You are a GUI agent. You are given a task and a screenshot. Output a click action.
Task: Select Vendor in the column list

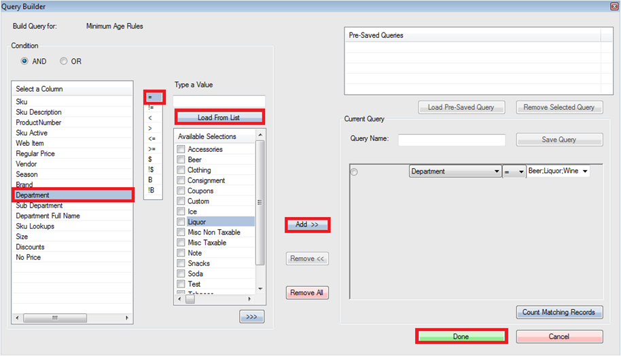[x=26, y=164]
